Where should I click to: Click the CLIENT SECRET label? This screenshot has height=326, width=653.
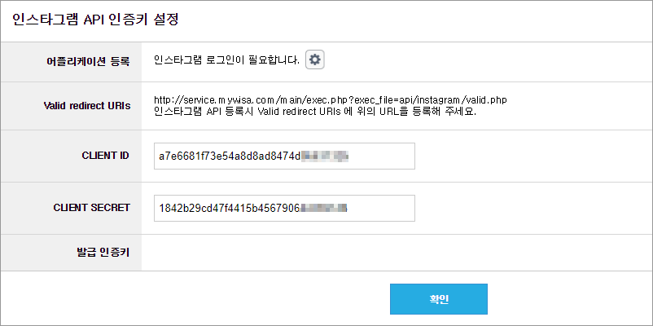tap(92, 208)
